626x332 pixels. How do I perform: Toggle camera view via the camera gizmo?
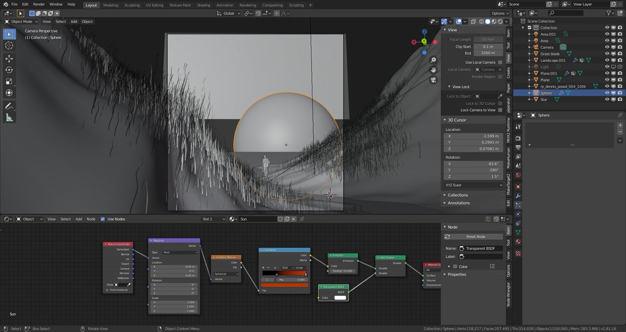coord(433,80)
